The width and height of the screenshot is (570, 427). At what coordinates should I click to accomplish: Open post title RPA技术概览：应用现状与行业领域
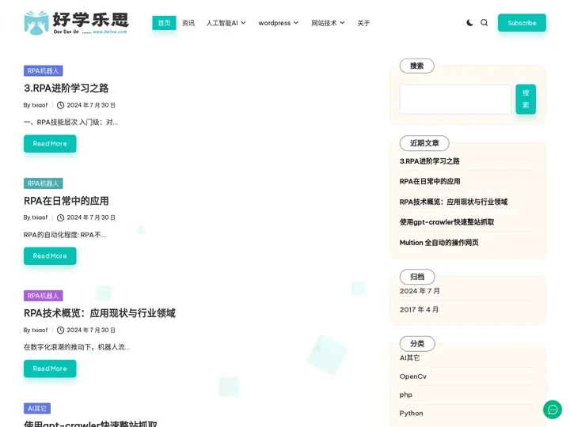[x=100, y=313]
